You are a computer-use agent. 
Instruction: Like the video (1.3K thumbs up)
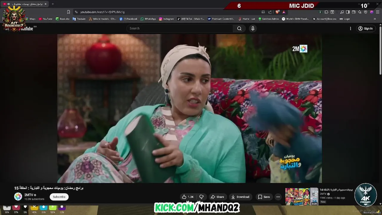pos(188,197)
